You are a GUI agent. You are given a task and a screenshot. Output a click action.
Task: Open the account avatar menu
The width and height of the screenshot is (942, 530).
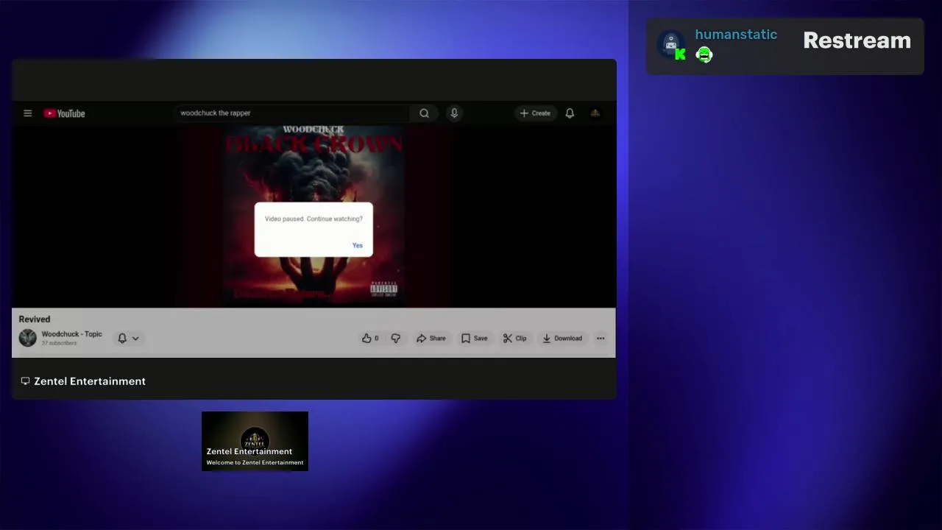pyautogui.click(x=595, y=113)
